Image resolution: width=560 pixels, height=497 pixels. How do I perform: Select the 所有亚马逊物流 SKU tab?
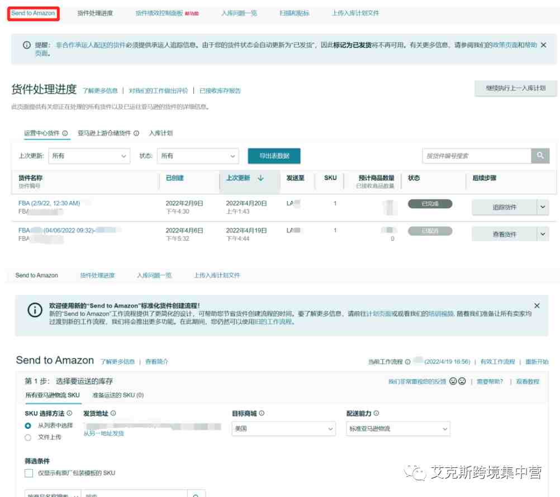click(53, 395)
